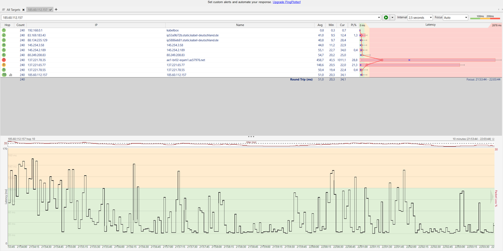The width and height of the screenshot is (503, 251).
Task: Click the PL% column header
Action: 353,25
